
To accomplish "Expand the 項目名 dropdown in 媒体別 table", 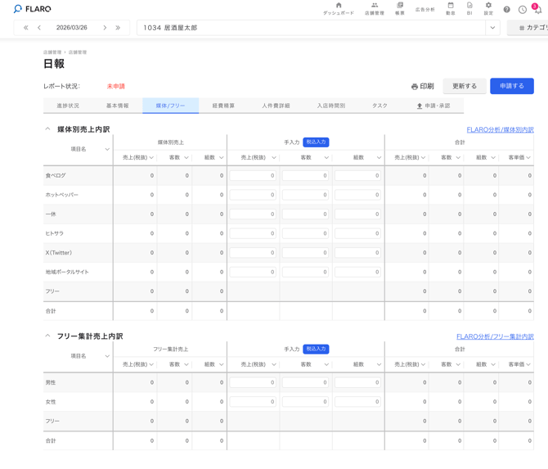I will point(107,150).
